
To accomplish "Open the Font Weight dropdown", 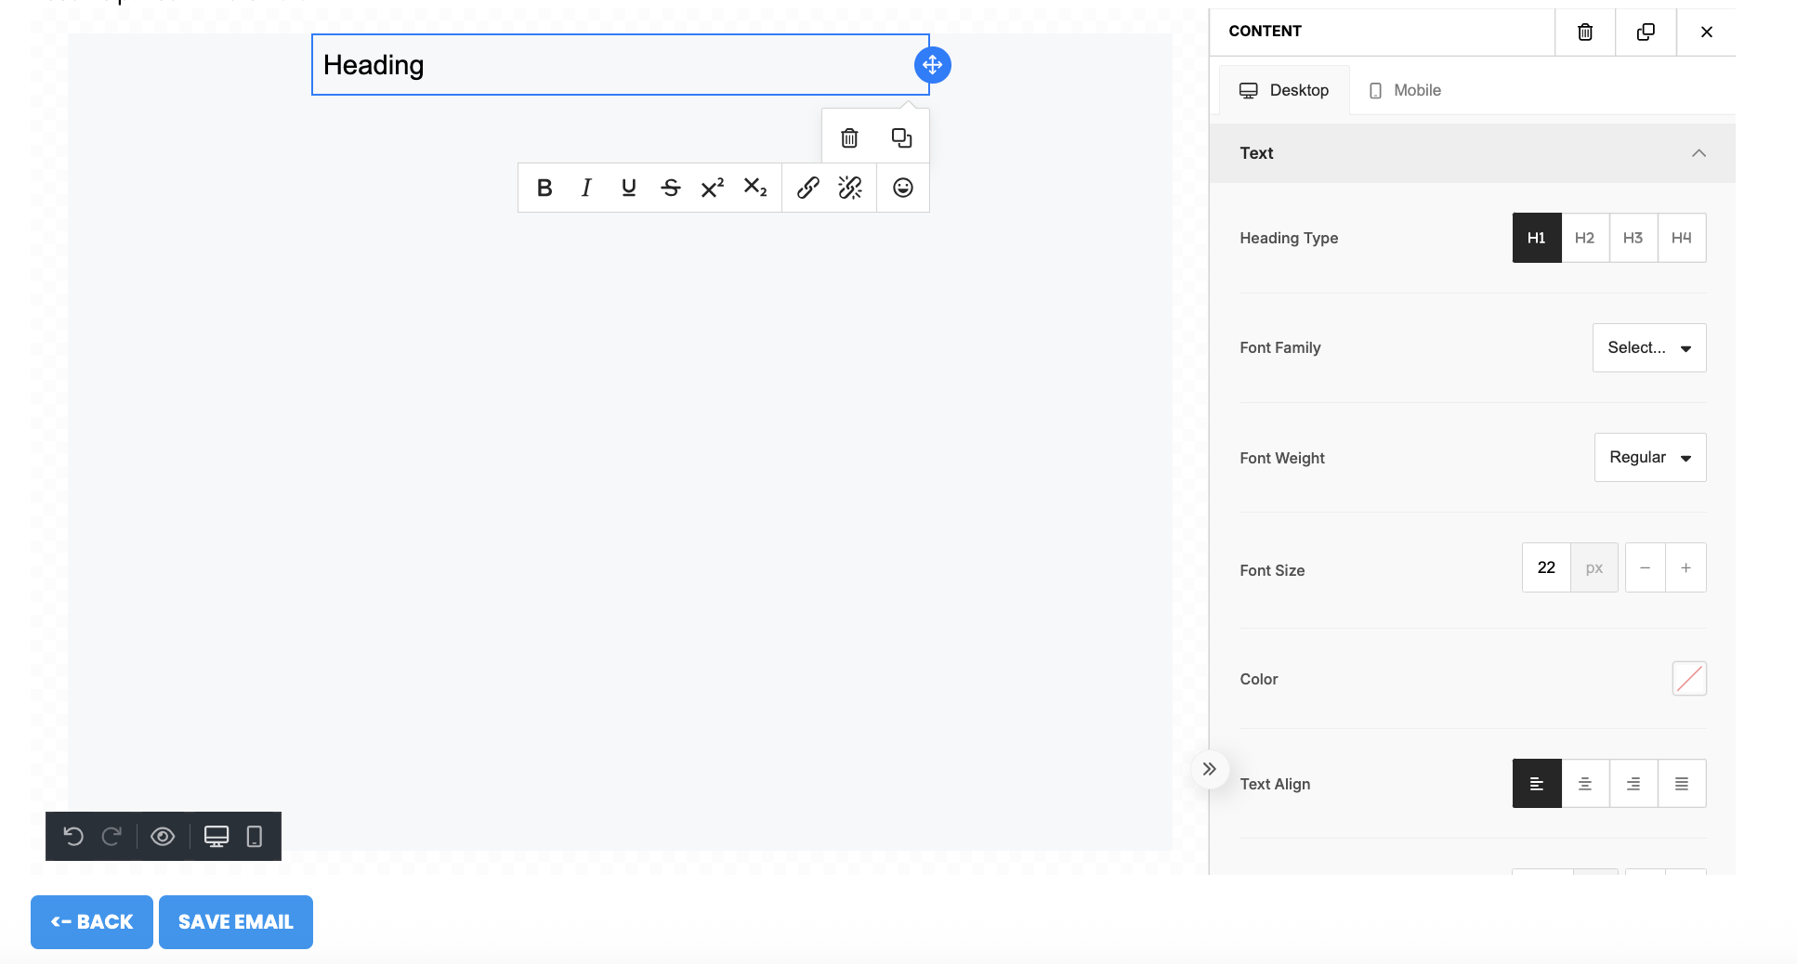I will coord(1649,458).
